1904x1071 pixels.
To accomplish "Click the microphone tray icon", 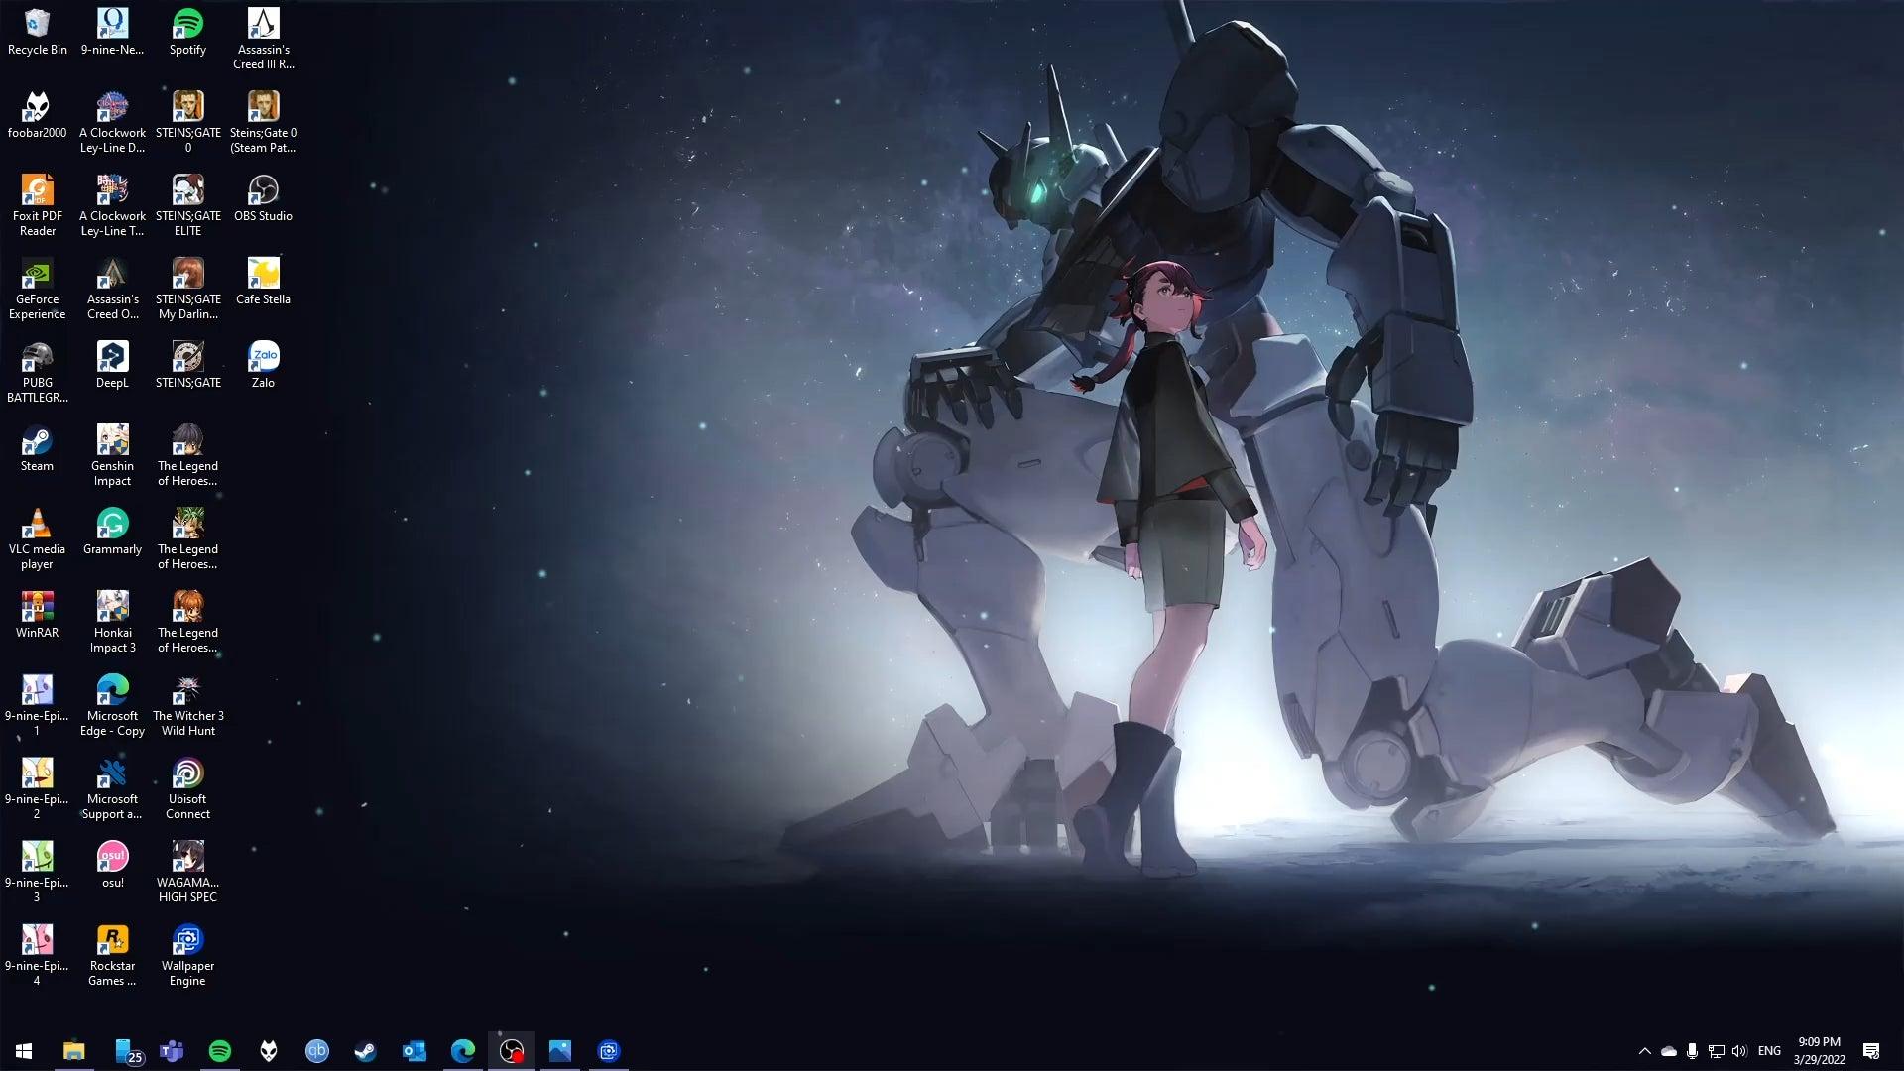I will click(x=1692, y=1051).
